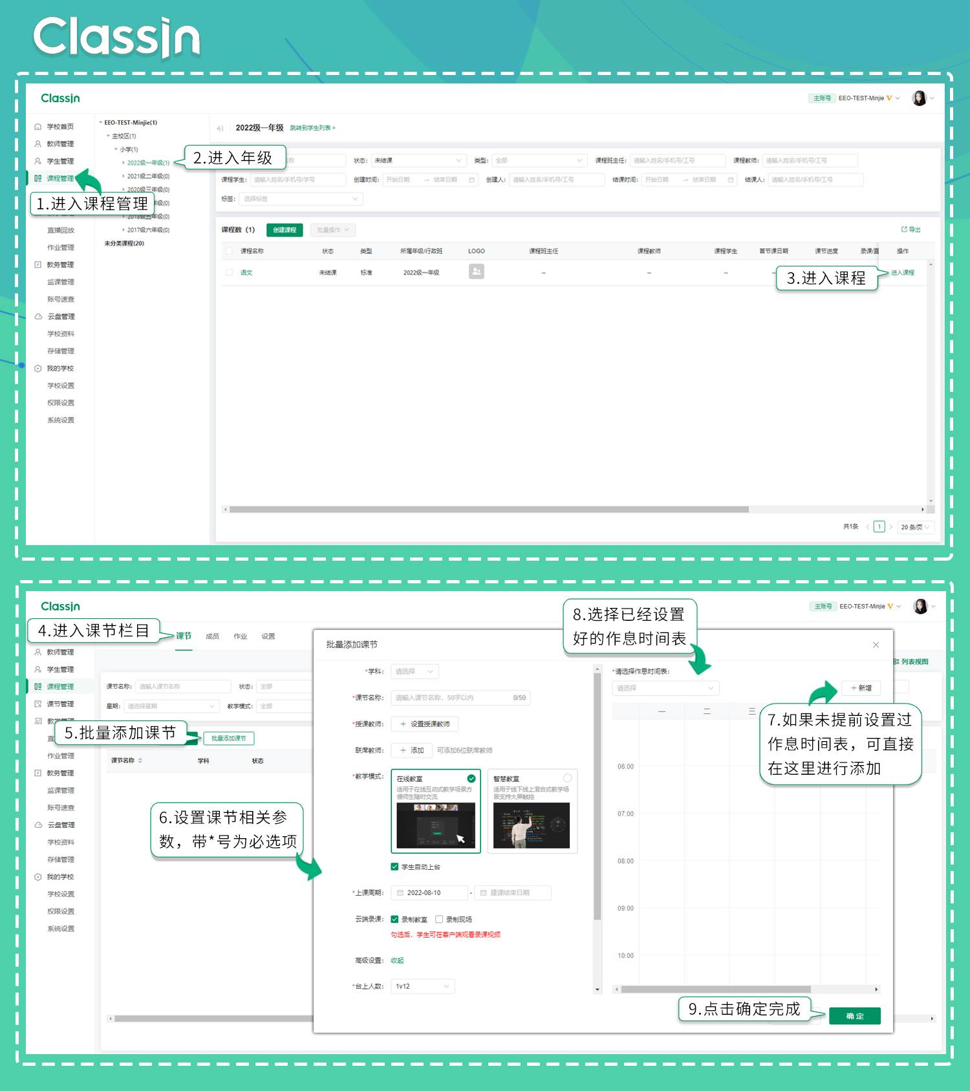
Task: Click the 创建课程 button
Action: pyautogui.click(x=285, y=230)
